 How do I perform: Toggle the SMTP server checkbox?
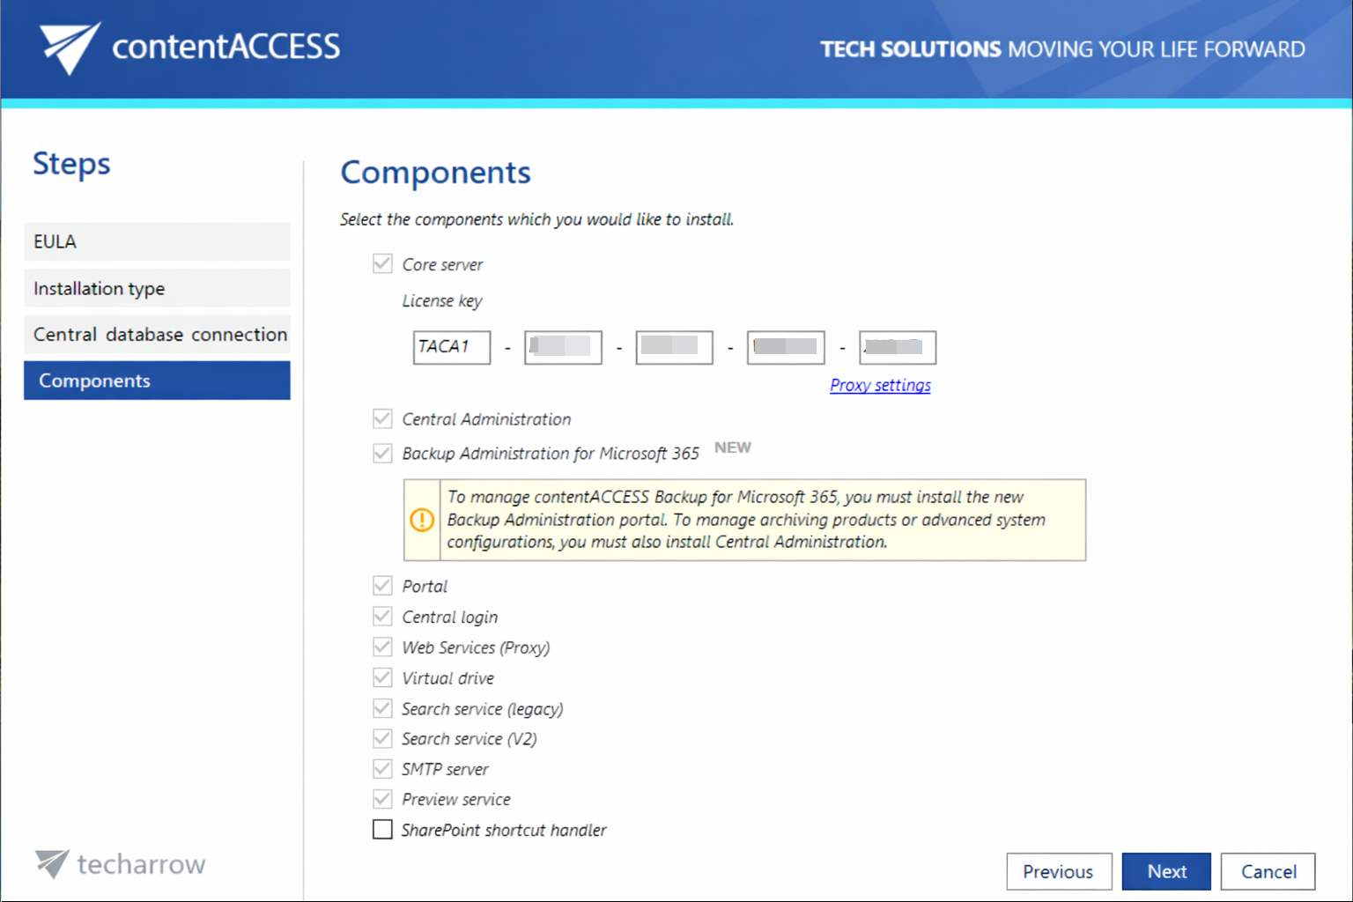click(382, 769)
